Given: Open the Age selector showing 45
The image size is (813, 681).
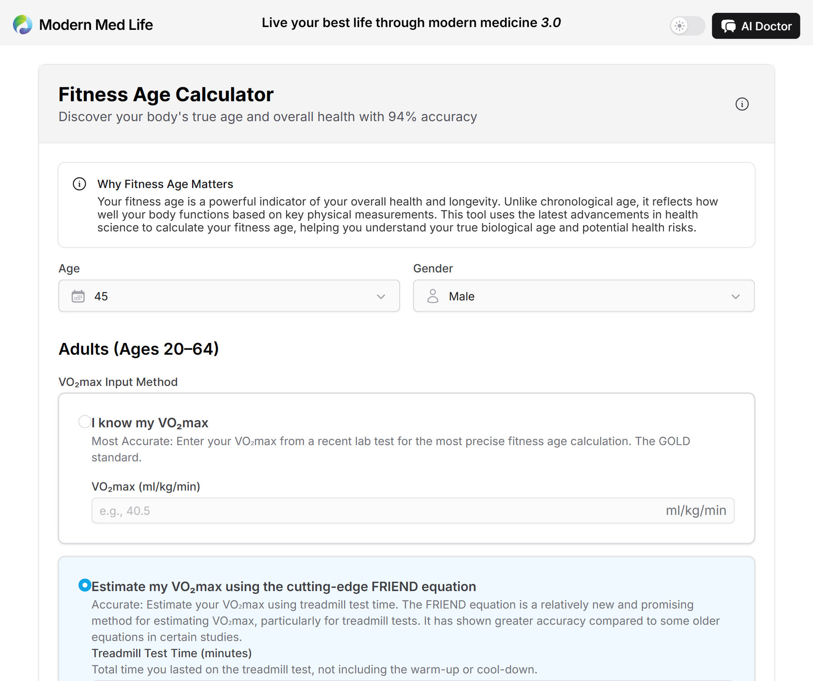Looking at the screenshot, I should (229, 296).
